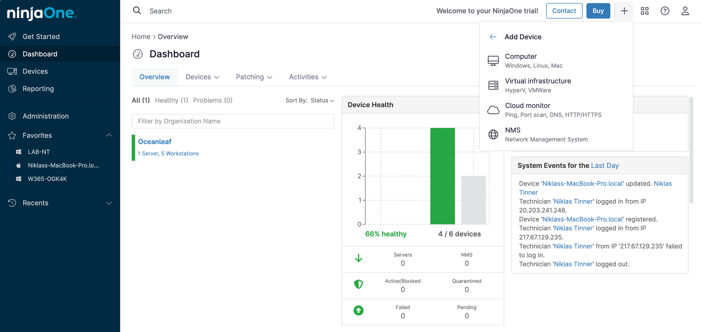Click the Get Started rocket icon

point(12,36)
